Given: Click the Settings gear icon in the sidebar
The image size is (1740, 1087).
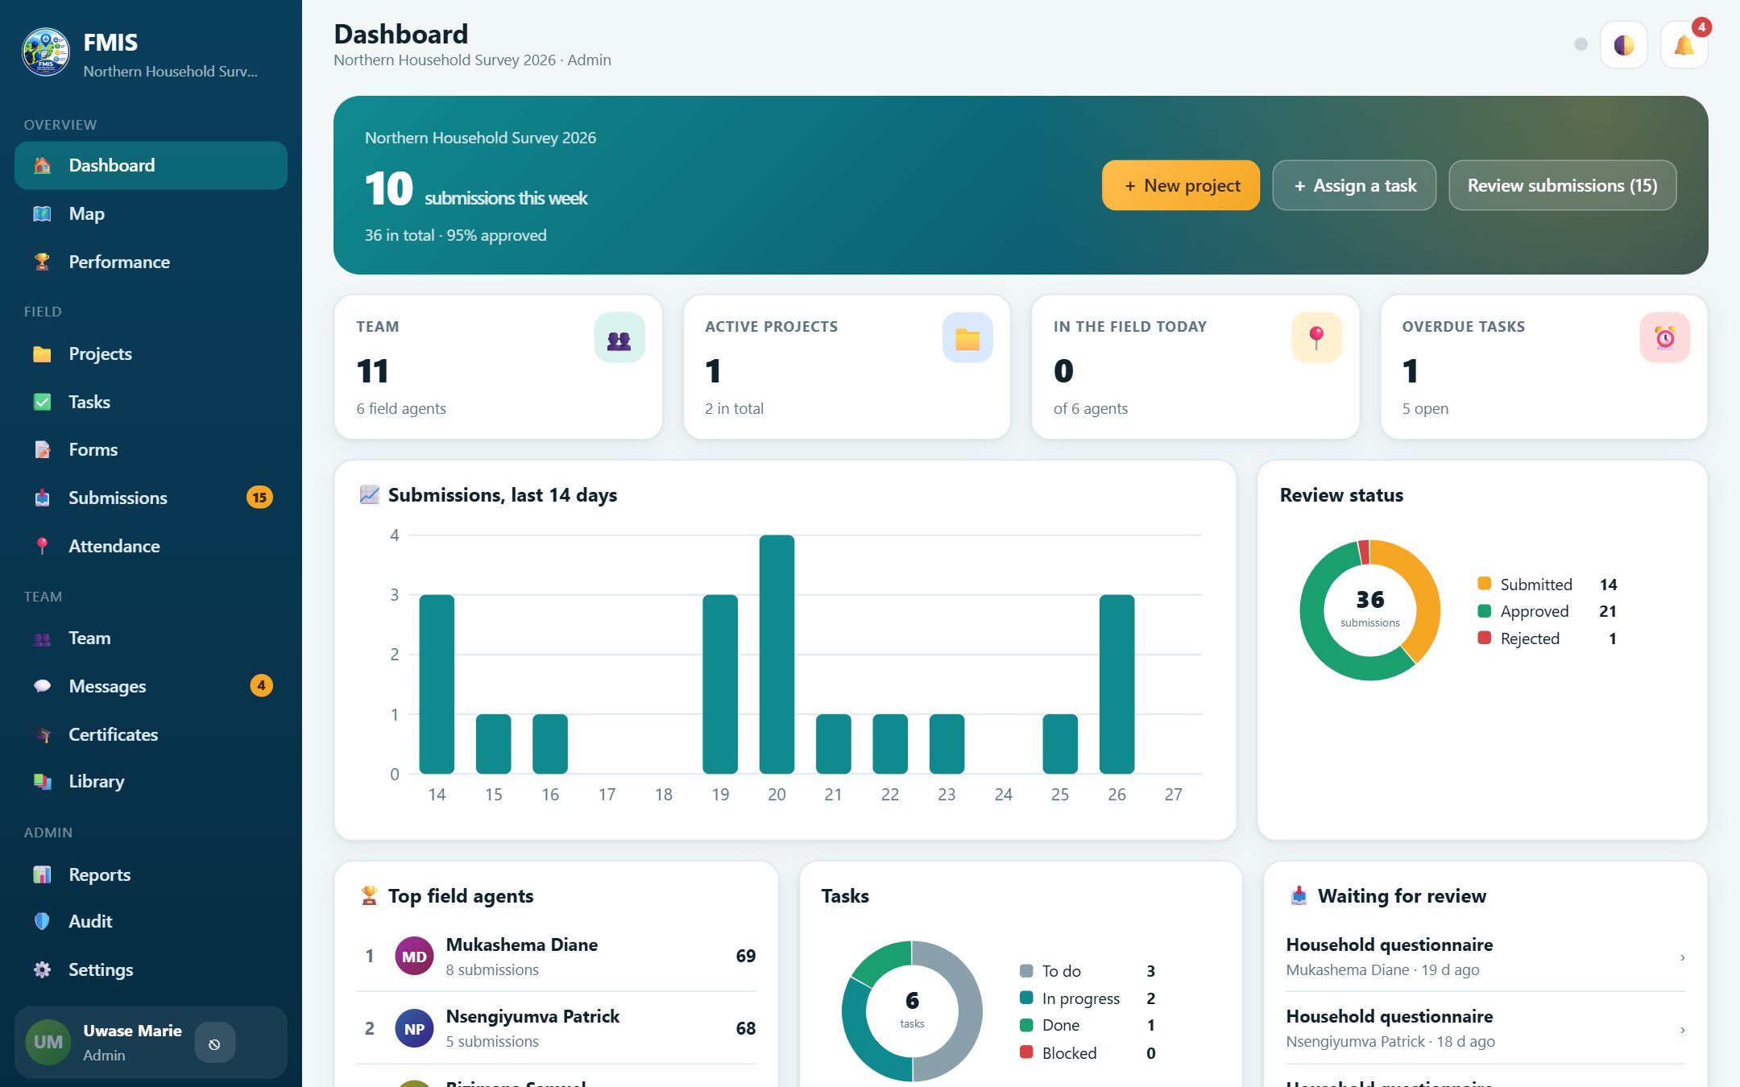Looking at the screenshot, I should coord(42,969).
